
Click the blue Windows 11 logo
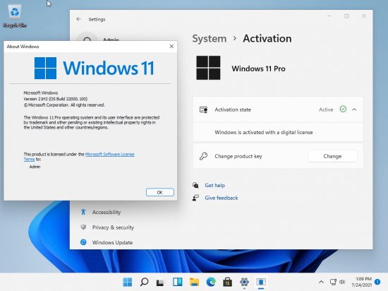click(94, 68)
